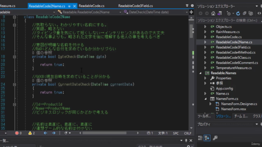Collapse the NamesForm.cs node
Viewport: 262px width, 147px height.
(206, 99)
